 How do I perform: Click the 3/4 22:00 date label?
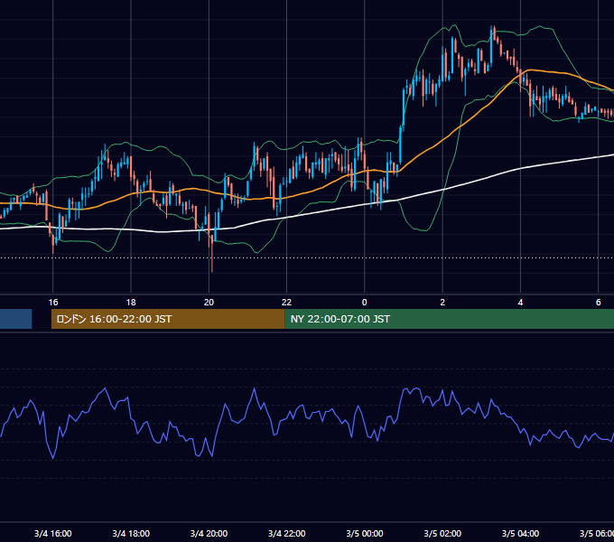point(286,534)
